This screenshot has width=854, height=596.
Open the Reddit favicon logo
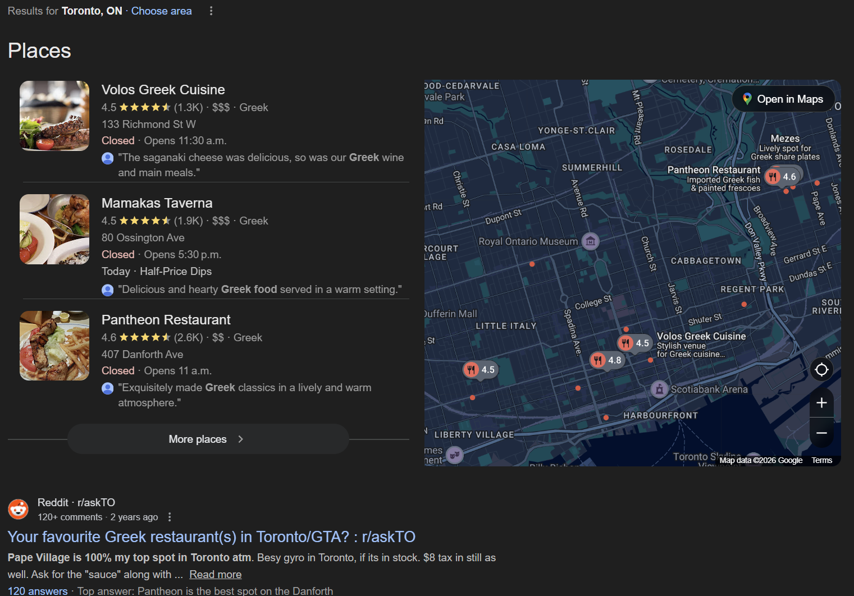(19, 509)
